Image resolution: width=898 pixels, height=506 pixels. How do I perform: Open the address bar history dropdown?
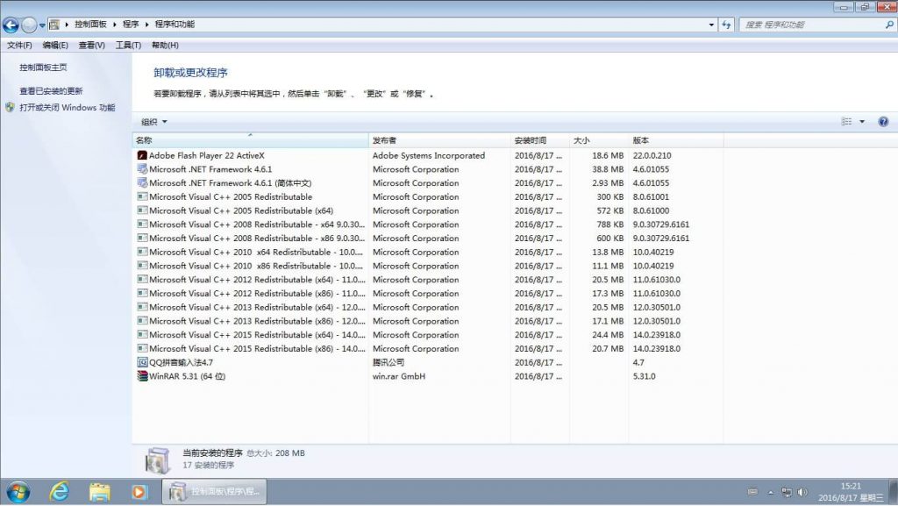coord(711,25)
